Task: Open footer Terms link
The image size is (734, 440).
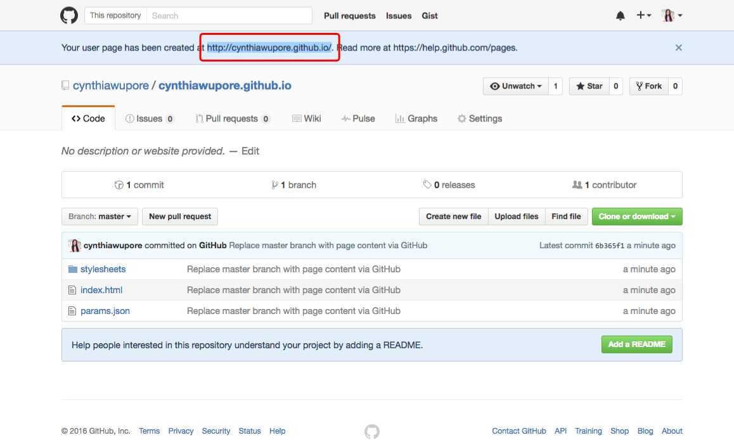Action: pyautogui.click(x=149, y=431)
